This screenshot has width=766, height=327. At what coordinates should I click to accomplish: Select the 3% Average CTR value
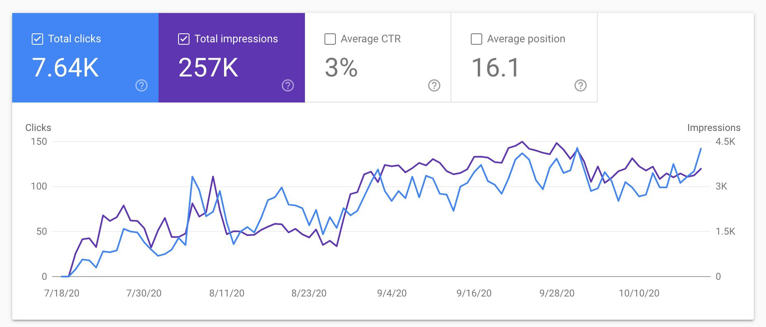341,68
